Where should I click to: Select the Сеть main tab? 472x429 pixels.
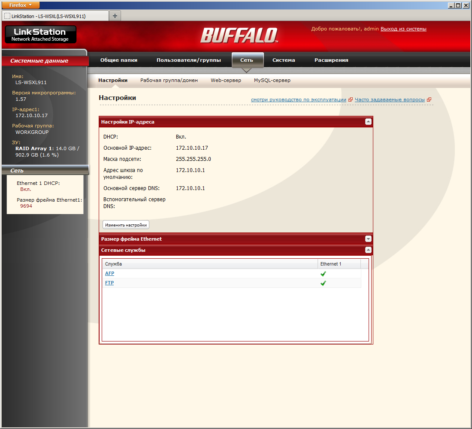[x=247, y=60]
